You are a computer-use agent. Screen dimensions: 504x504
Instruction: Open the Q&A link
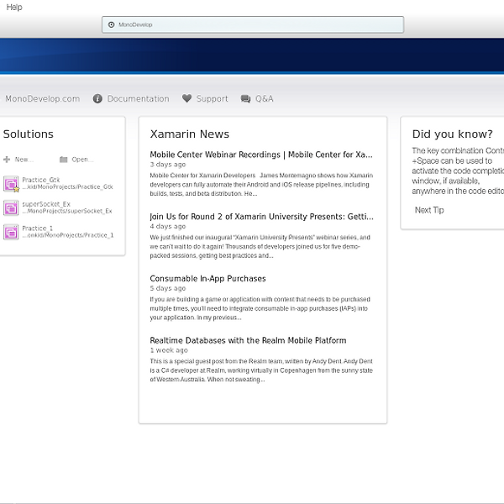pyautogui.click(x=265, y=98)
